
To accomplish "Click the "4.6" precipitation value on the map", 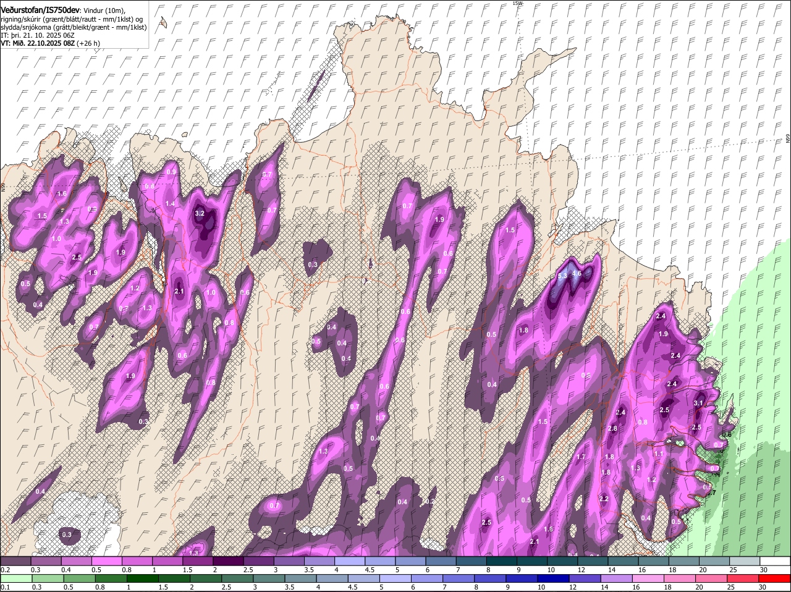I will click(x=577, y=273).
